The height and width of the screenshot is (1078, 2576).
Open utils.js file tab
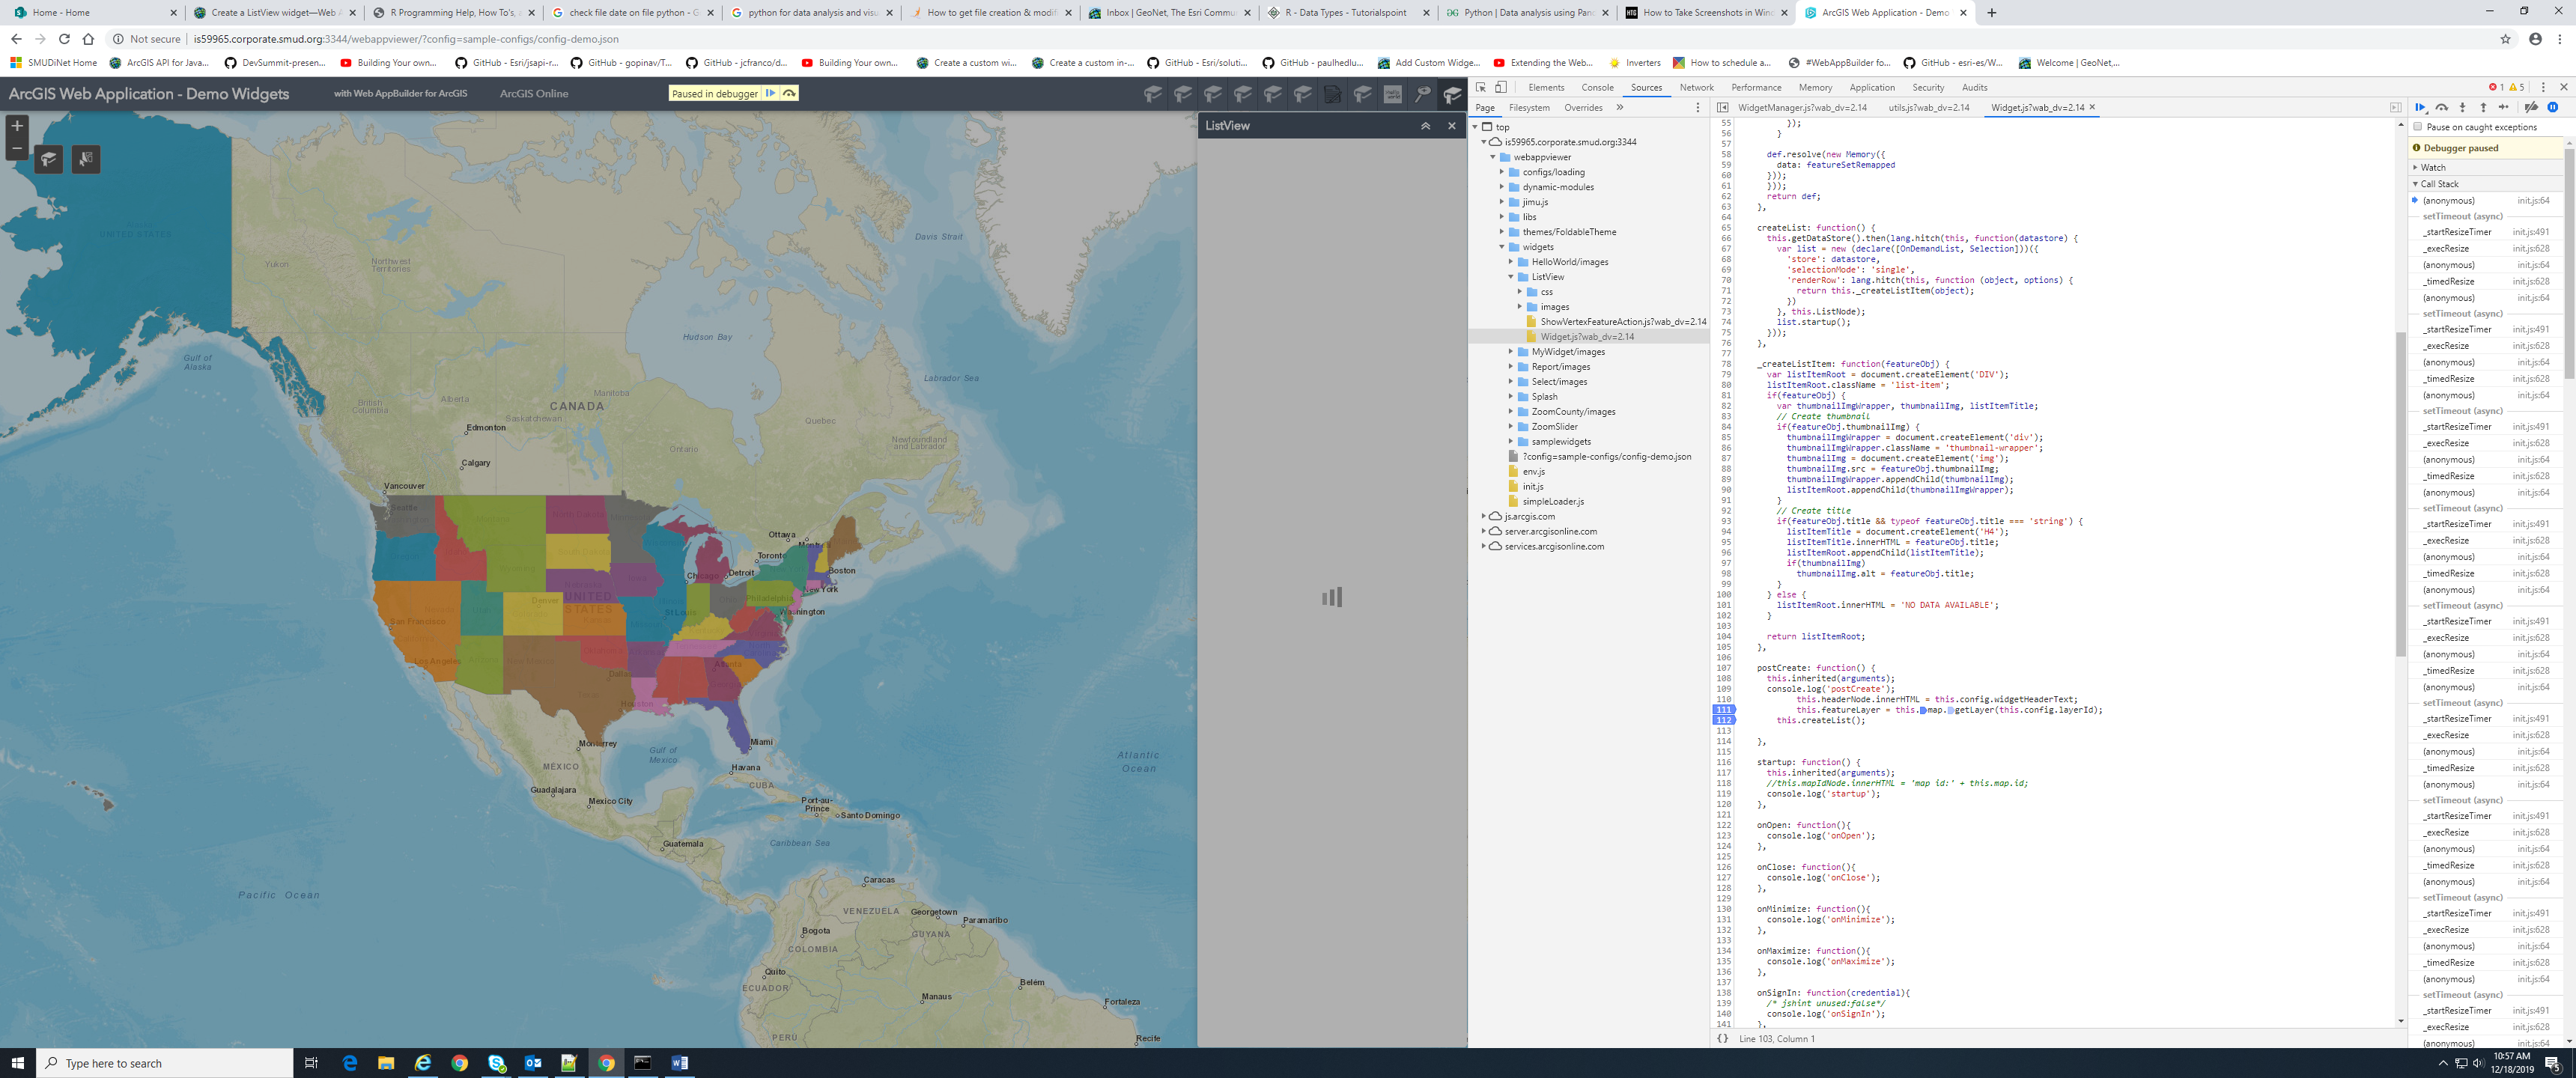1928,107
